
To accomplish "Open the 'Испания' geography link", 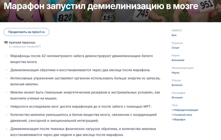I will click(x=177, y=98).
